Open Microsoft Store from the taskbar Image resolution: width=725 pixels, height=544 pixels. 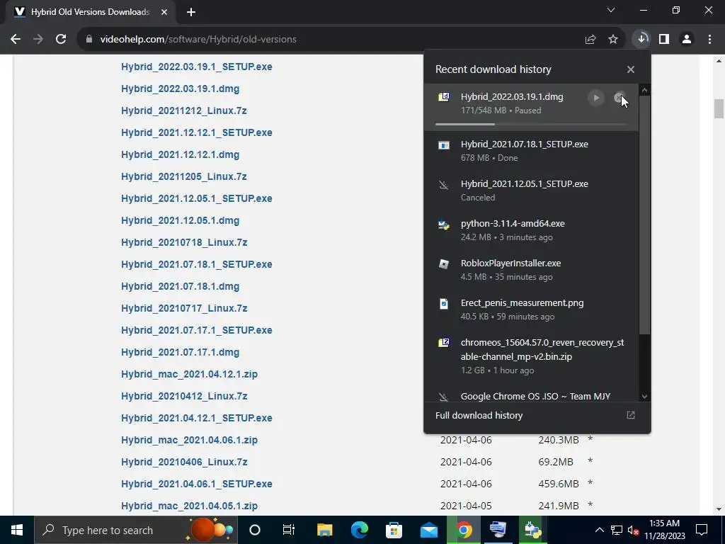pos(394,530)
